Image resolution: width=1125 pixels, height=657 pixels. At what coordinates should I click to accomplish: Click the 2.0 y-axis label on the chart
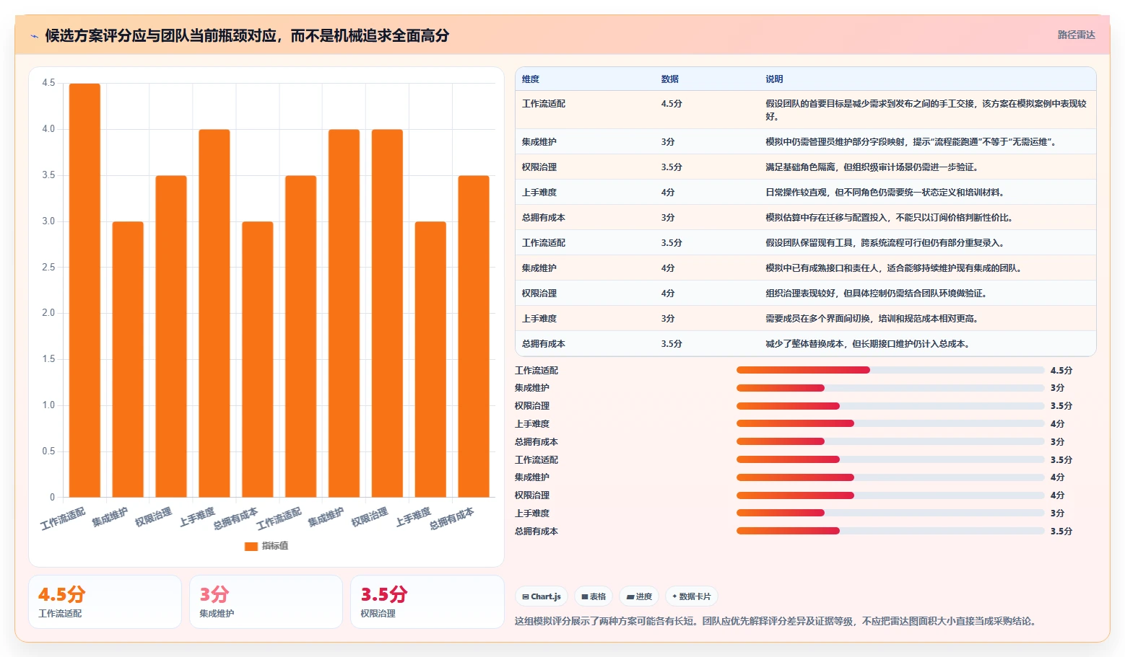[x=48, y=313]
